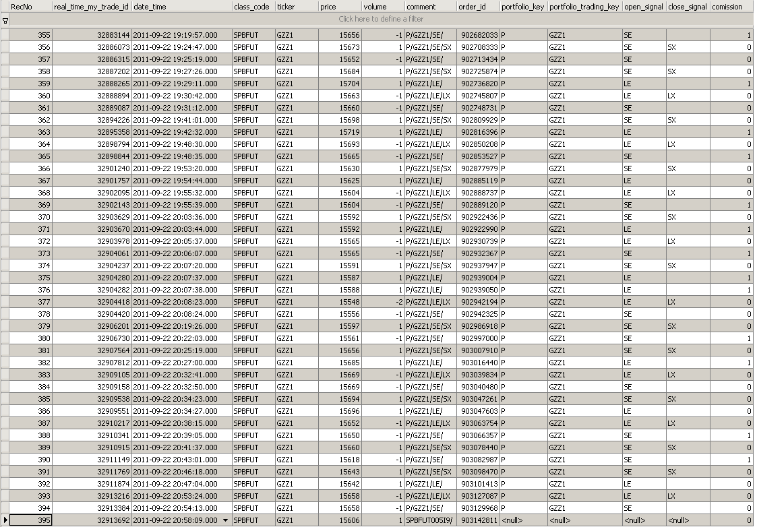Select comment P/GZZ1/LE/ in row 359
This screenshot has height=527, width=757.
coord(431,84)
